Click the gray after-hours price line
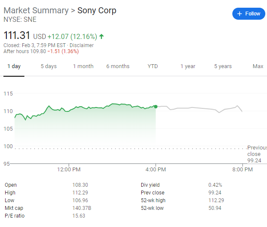The image size is (267, 227). 197,108
